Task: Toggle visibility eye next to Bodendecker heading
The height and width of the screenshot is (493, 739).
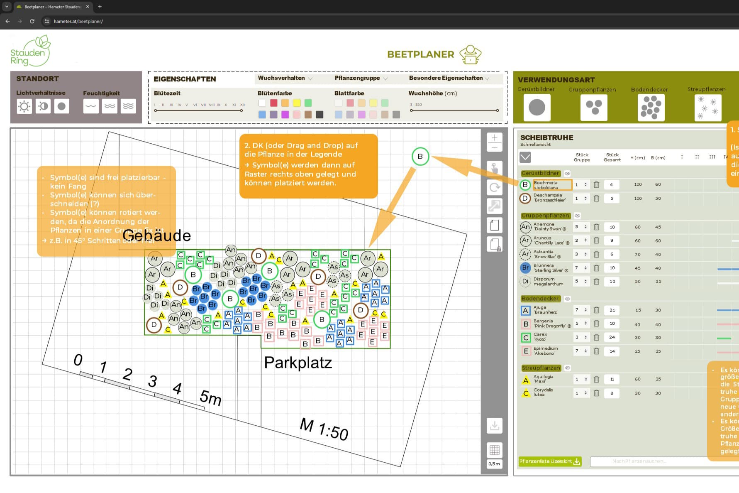Action: pos(567,299)
